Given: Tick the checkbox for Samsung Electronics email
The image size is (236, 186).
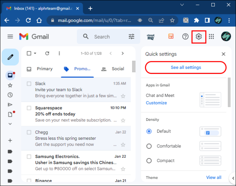Looking at the screenshot, I should tap(29, 157).
